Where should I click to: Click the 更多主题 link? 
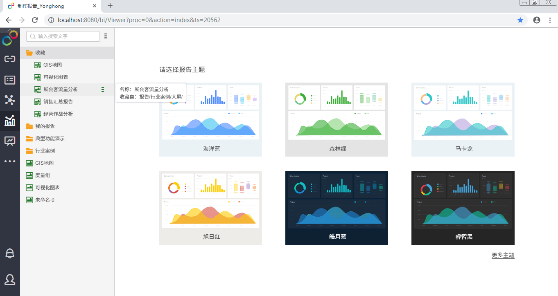[x=503, y=255]
